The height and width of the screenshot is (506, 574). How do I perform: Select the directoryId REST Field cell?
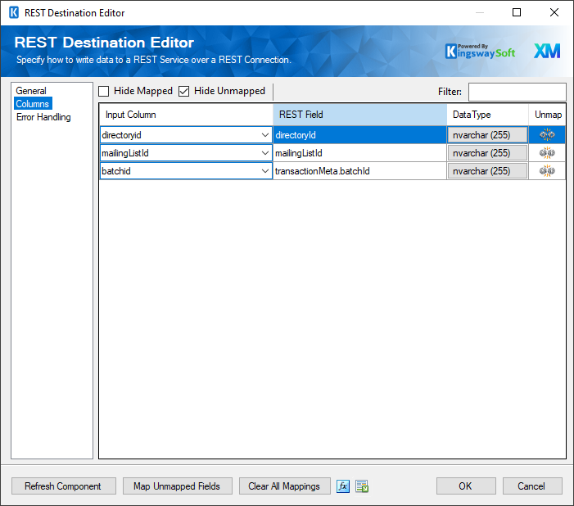point(359,135)
